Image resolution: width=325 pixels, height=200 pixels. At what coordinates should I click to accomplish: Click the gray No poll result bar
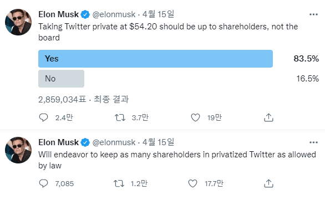[62, 79]
